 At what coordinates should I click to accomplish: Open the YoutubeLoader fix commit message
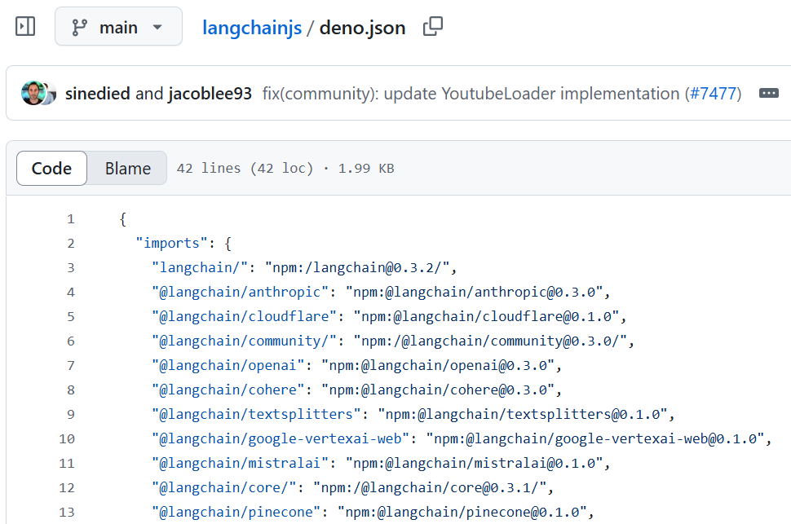(x=471, y=94)
